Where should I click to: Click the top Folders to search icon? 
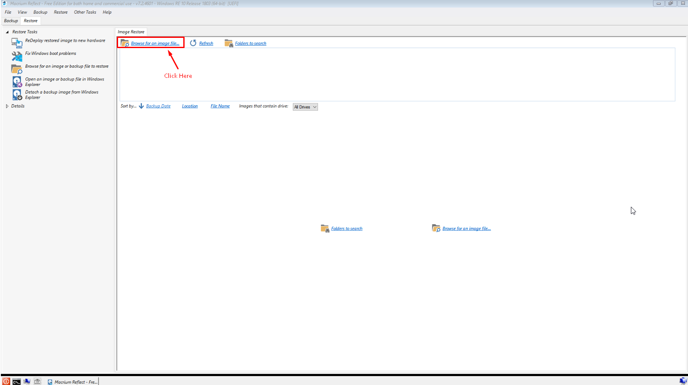coord(229,43)
